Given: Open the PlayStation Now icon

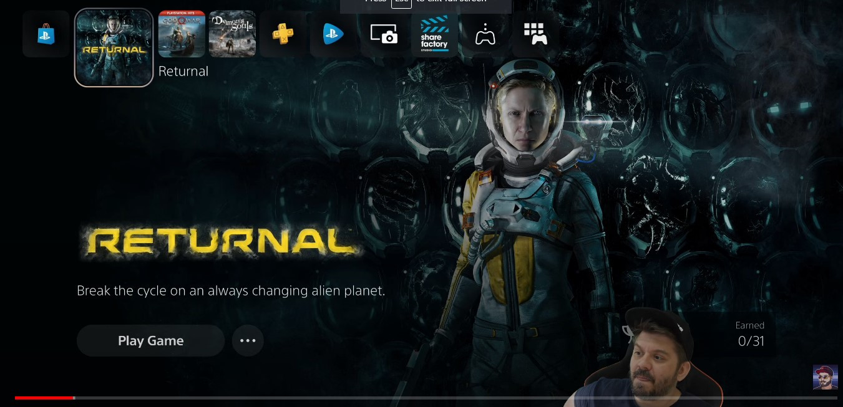Looking at the screenshot, I should [333, 34].
